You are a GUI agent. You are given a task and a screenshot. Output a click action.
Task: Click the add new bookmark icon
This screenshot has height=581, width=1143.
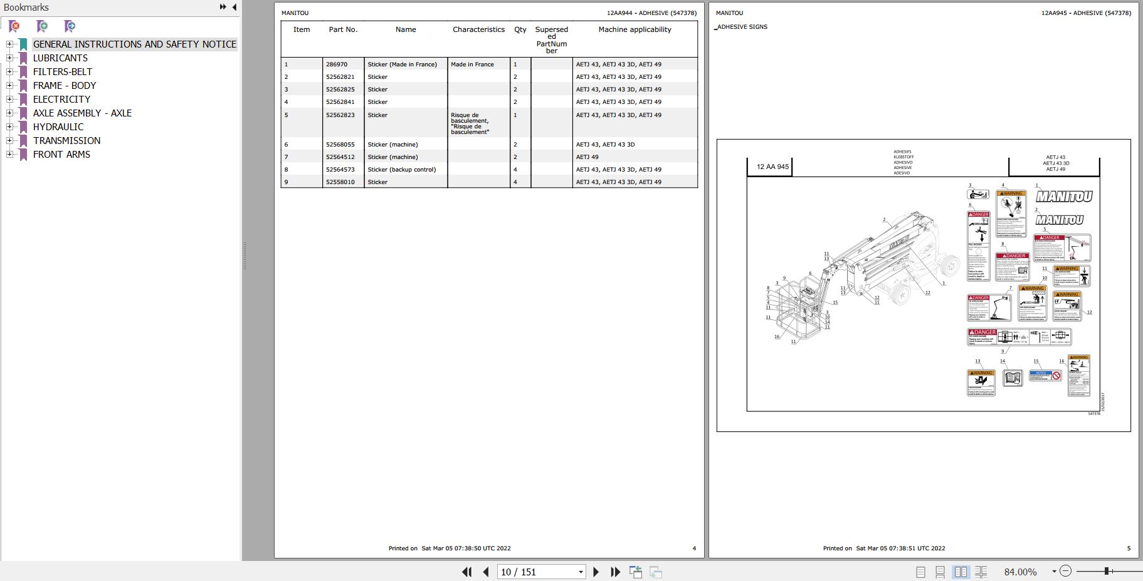[x=42, y=26]
